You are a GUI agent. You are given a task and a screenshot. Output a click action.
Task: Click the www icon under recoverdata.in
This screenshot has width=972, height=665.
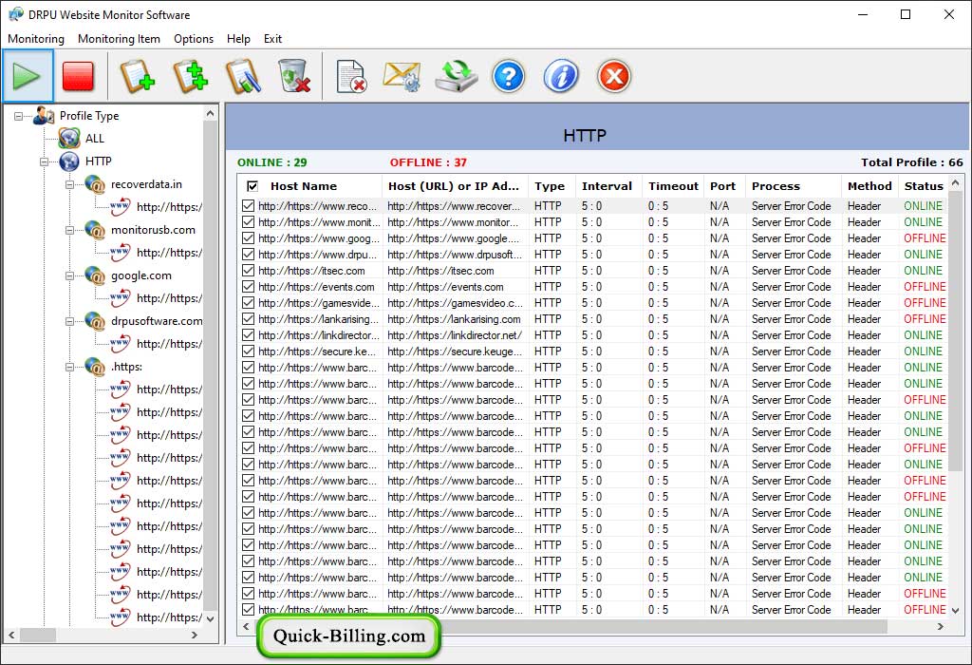121,206
